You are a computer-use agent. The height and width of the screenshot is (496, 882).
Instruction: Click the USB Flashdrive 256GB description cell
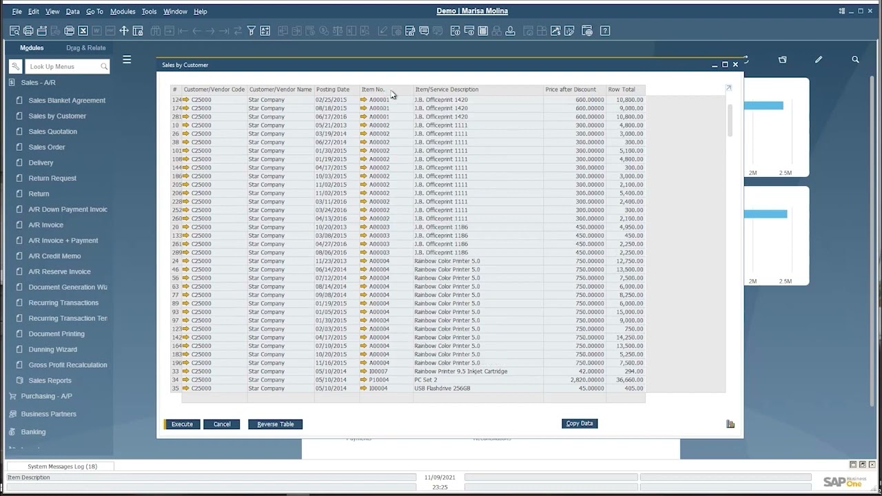(x=478, y=389)
